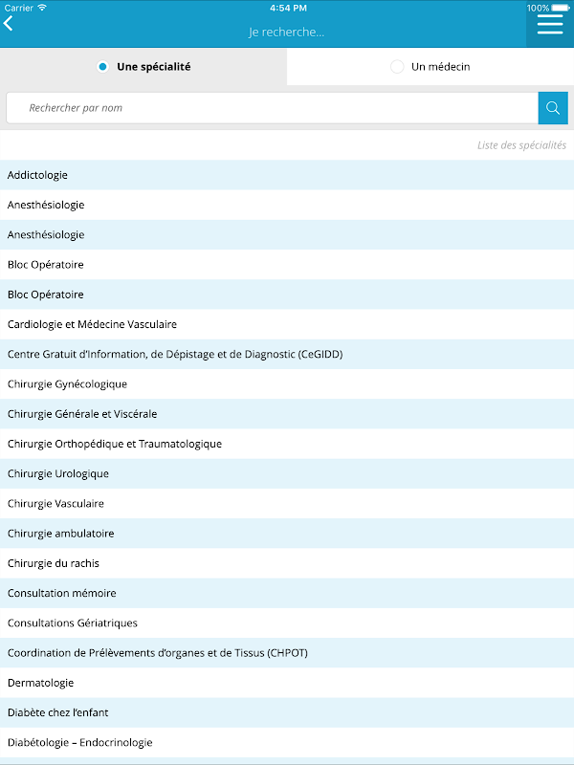Choose Diabète chez l'enfant
The width and height of the screenshot is (574, 765).
pos(287,712)
